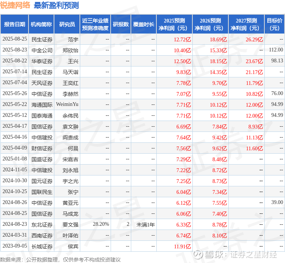Click the 11.79亿 forecast value
285x263 pixels.
254,83
